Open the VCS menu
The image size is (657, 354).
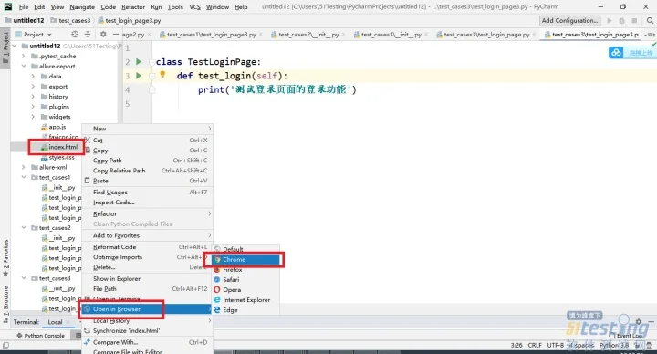coord(195,6)
